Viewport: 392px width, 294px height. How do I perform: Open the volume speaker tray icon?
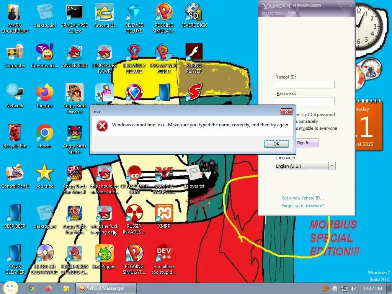click(353, 289)
